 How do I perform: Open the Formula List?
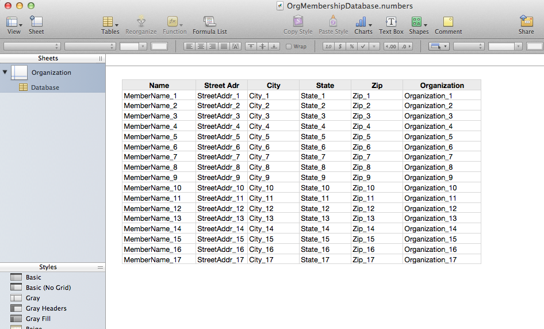[x=209, y=25]
